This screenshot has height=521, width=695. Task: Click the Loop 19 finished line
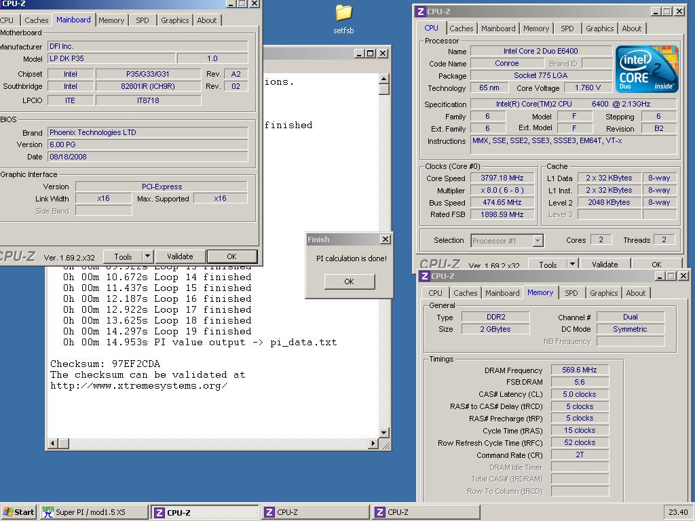pyautogui.click(x=157, y=331)
